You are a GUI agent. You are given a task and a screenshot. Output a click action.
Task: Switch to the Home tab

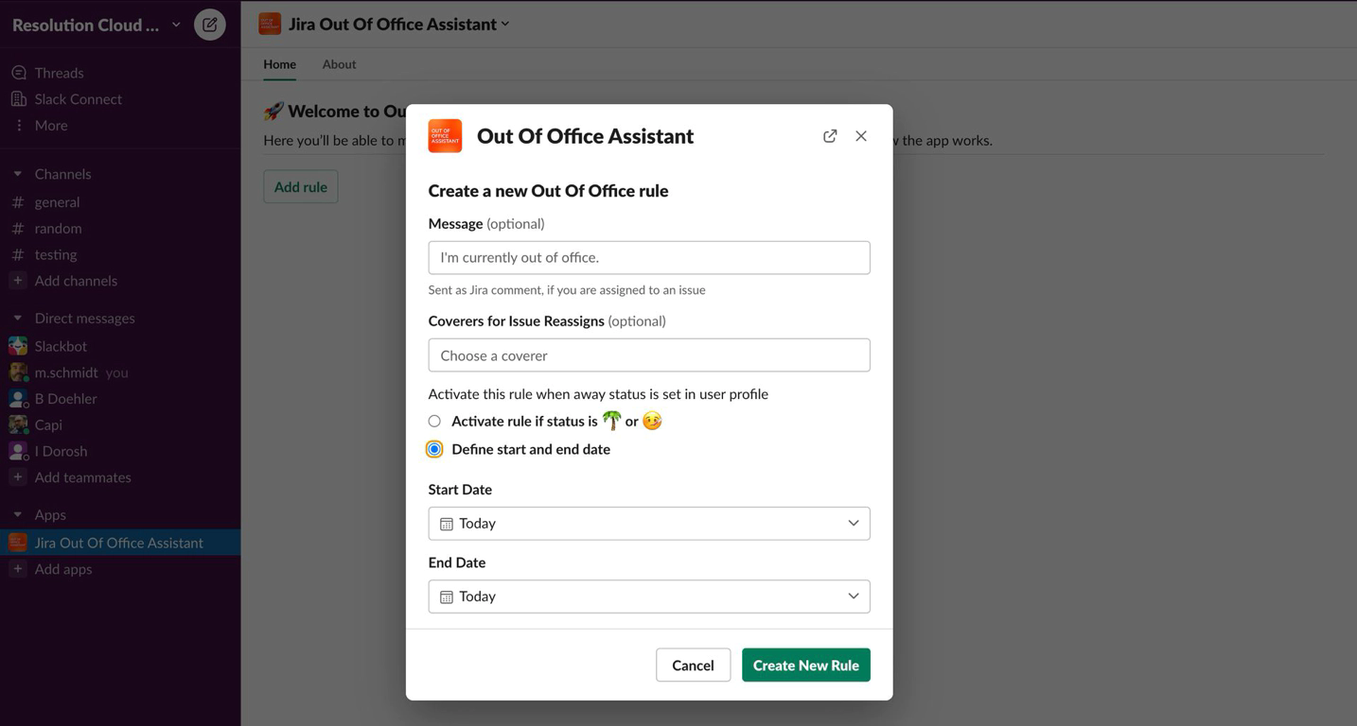(279, 64)
